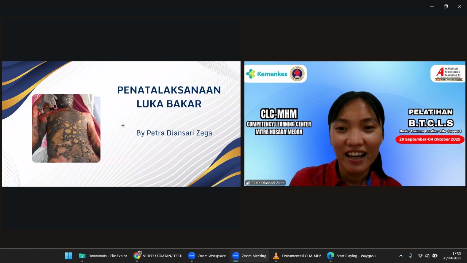Click the microphone icon in system tray
467x263 pixels.
coord(410,256)
